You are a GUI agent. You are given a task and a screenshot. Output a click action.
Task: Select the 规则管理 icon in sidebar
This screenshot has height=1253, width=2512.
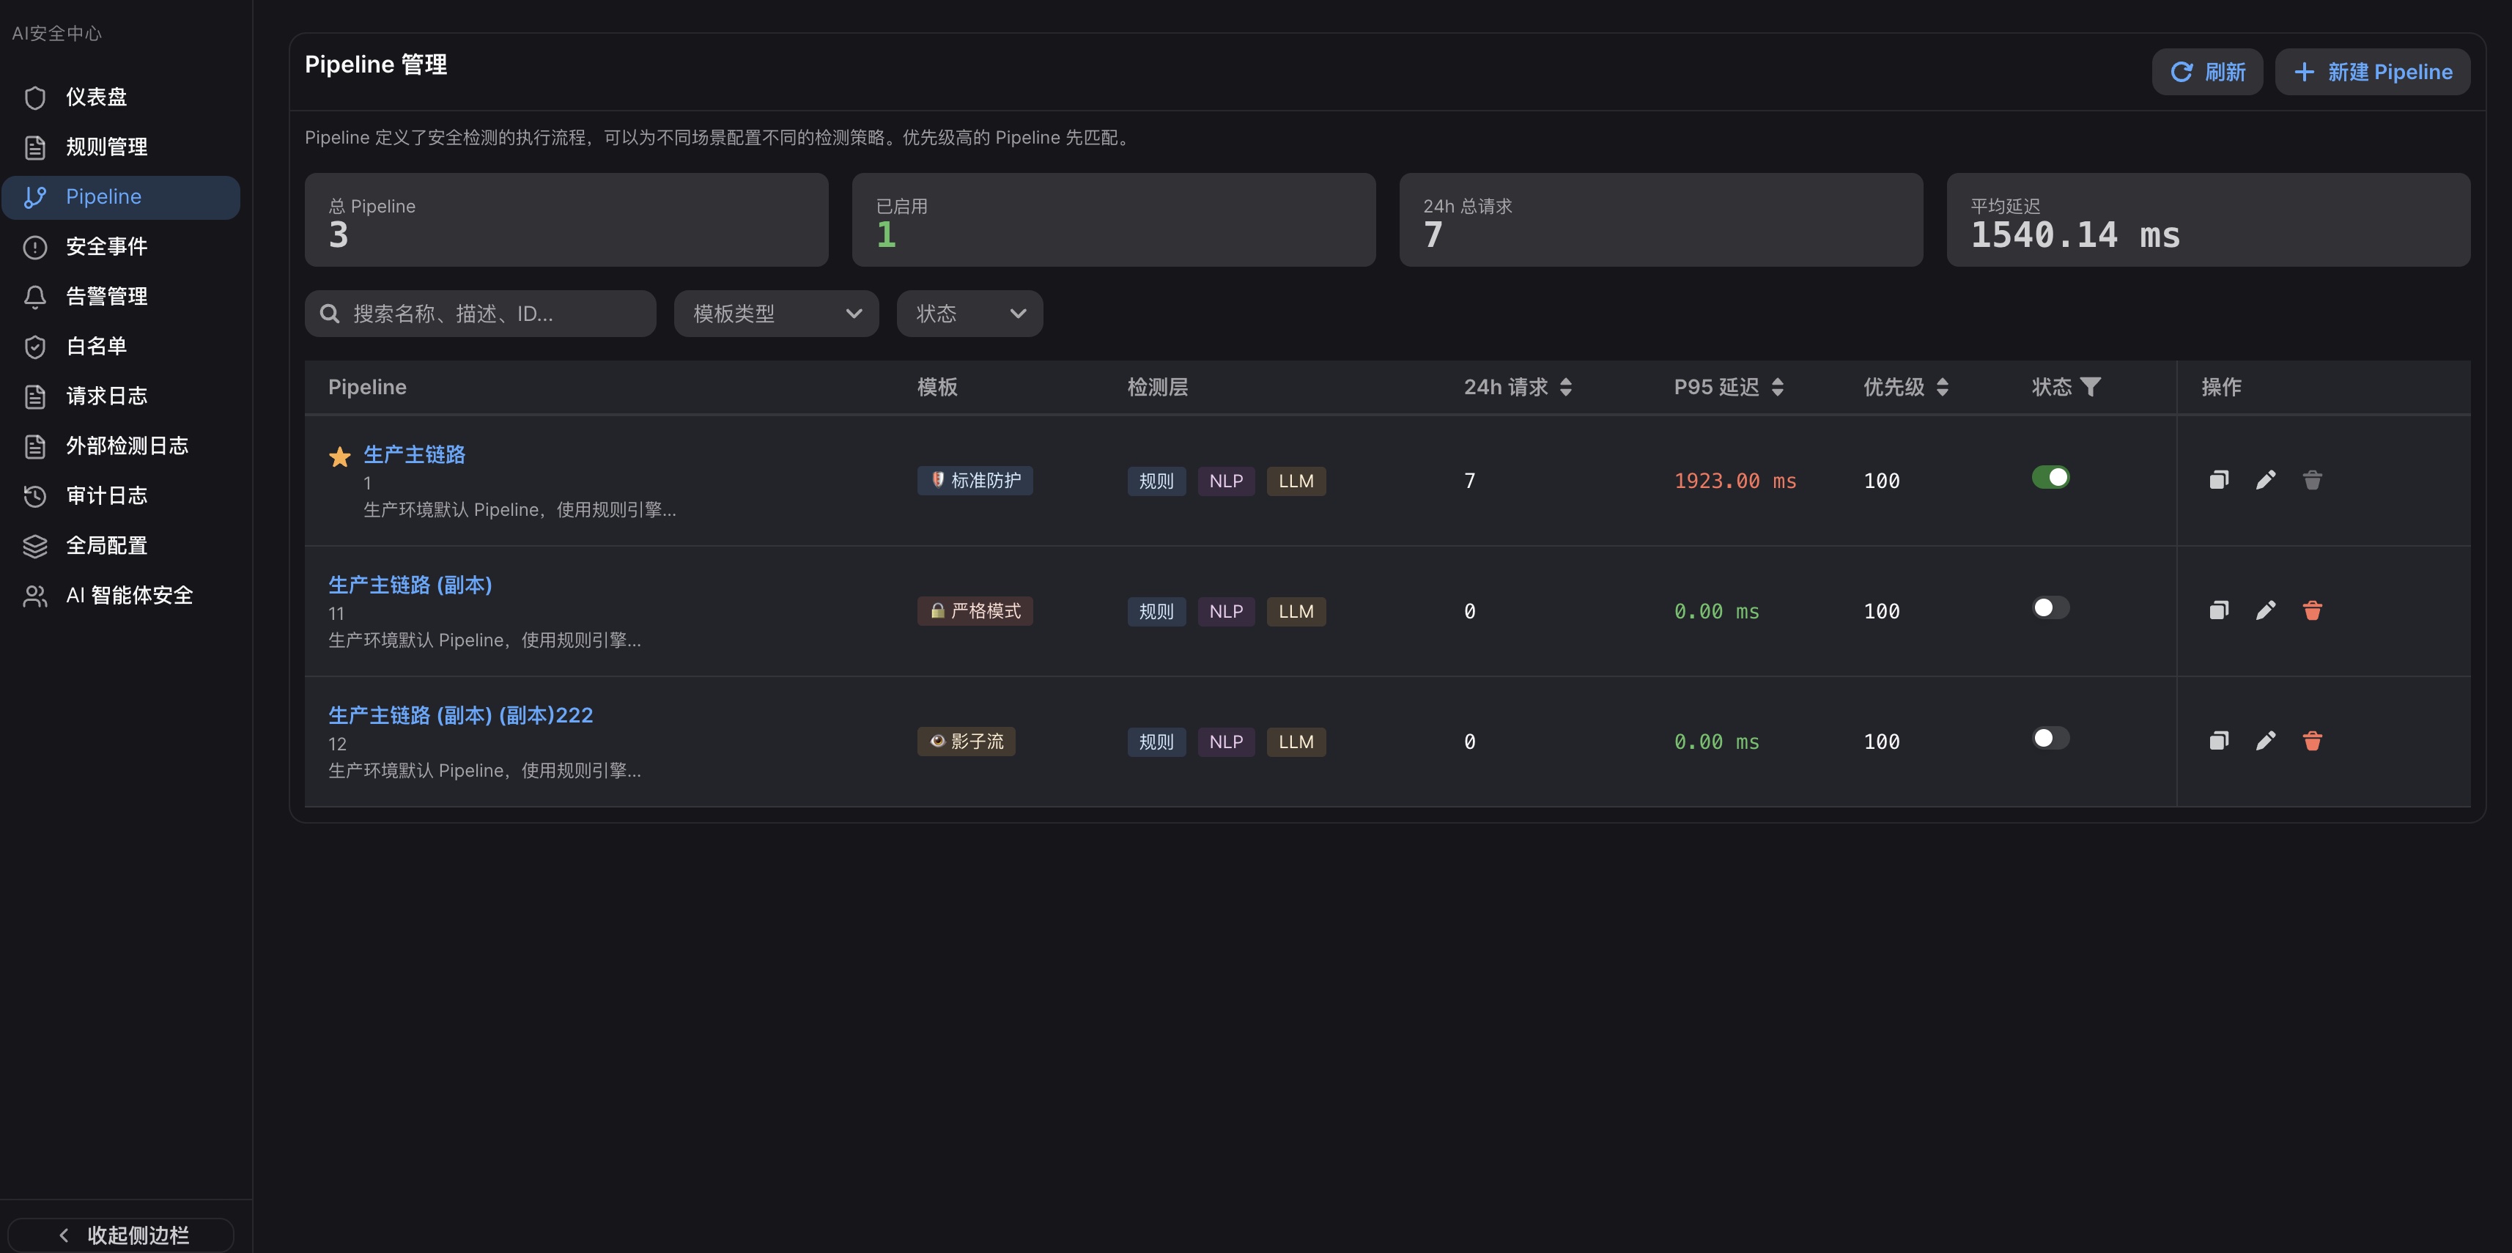pos(35,147)
